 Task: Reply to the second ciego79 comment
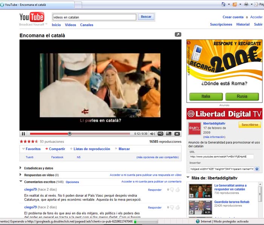pyautogui.click(x=155, y=208)
